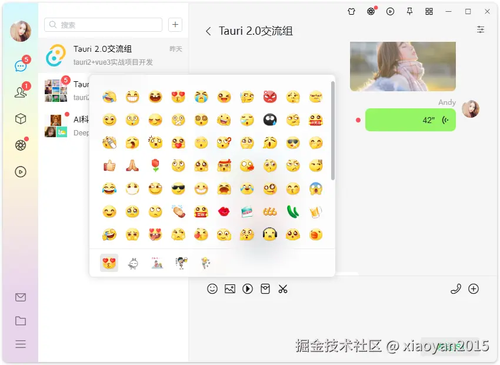Open the aperture icon in title bar

pyautogui.click(x=371, y=12)
